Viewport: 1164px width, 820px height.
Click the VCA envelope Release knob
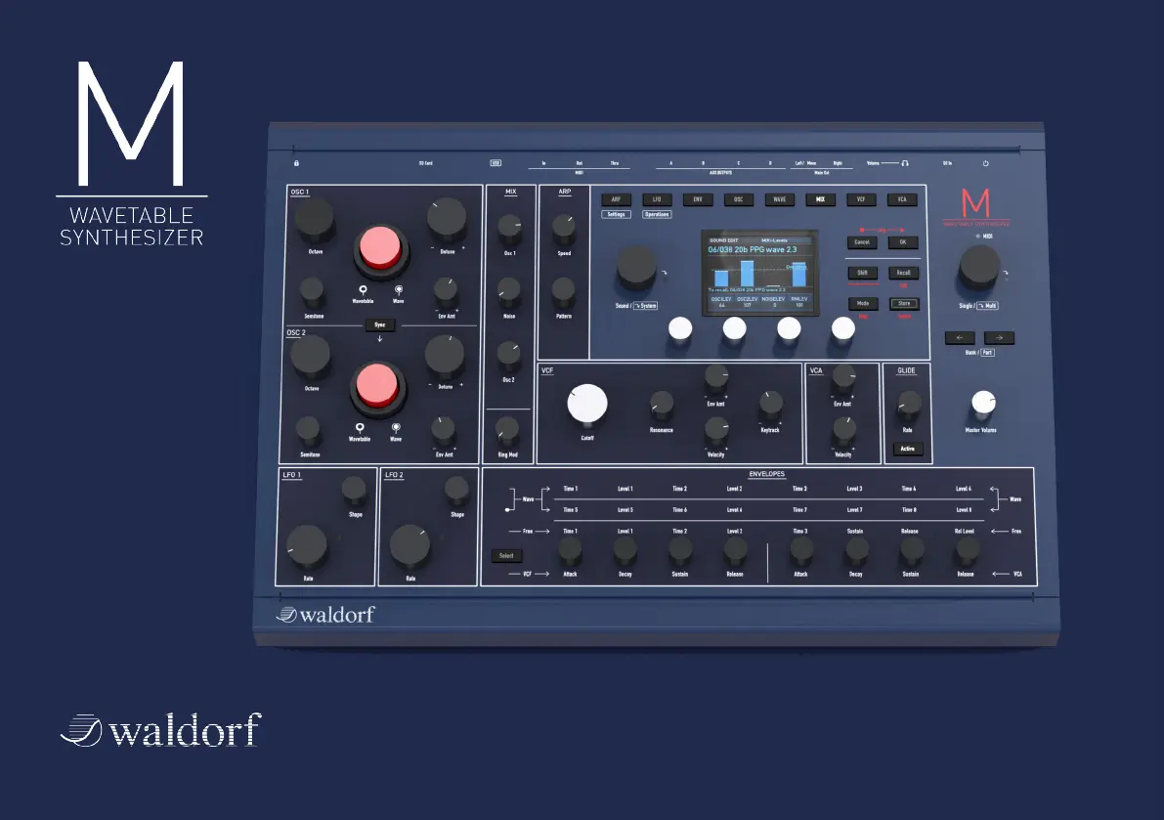pyautogui.click(x=967, y=550)
